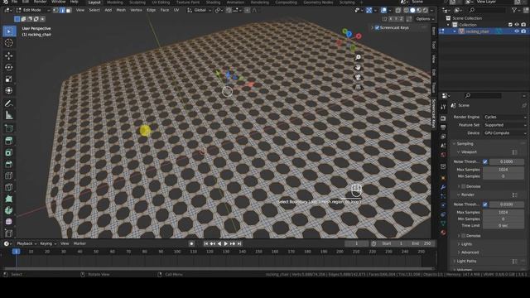This screenshot has width=530, height=298.
Task: Open the Global transform orientation dropdown
Action: pos(200,11)
